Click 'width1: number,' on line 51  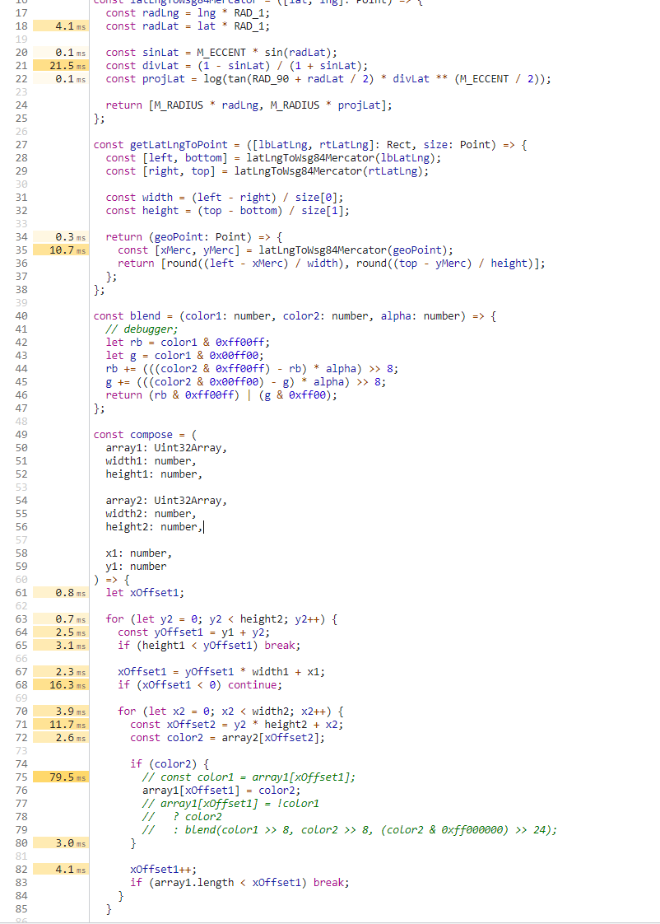click(x=151, y=461)
